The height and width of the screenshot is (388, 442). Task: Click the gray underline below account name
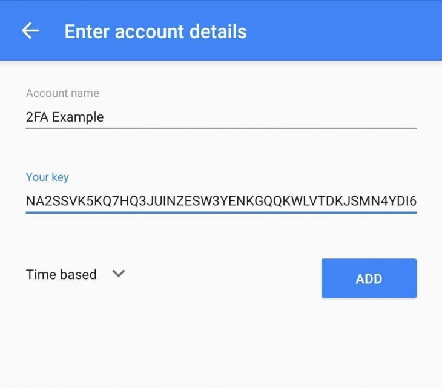click(221, 128)
